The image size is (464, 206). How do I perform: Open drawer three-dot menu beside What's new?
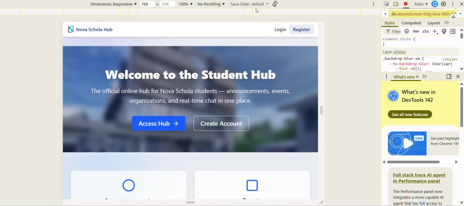386,77
